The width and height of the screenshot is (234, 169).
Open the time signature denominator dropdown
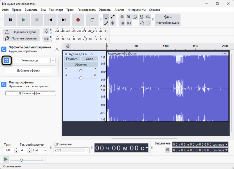point(41,150)
